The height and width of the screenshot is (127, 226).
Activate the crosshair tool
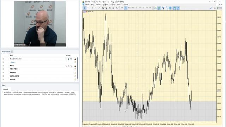88,8
